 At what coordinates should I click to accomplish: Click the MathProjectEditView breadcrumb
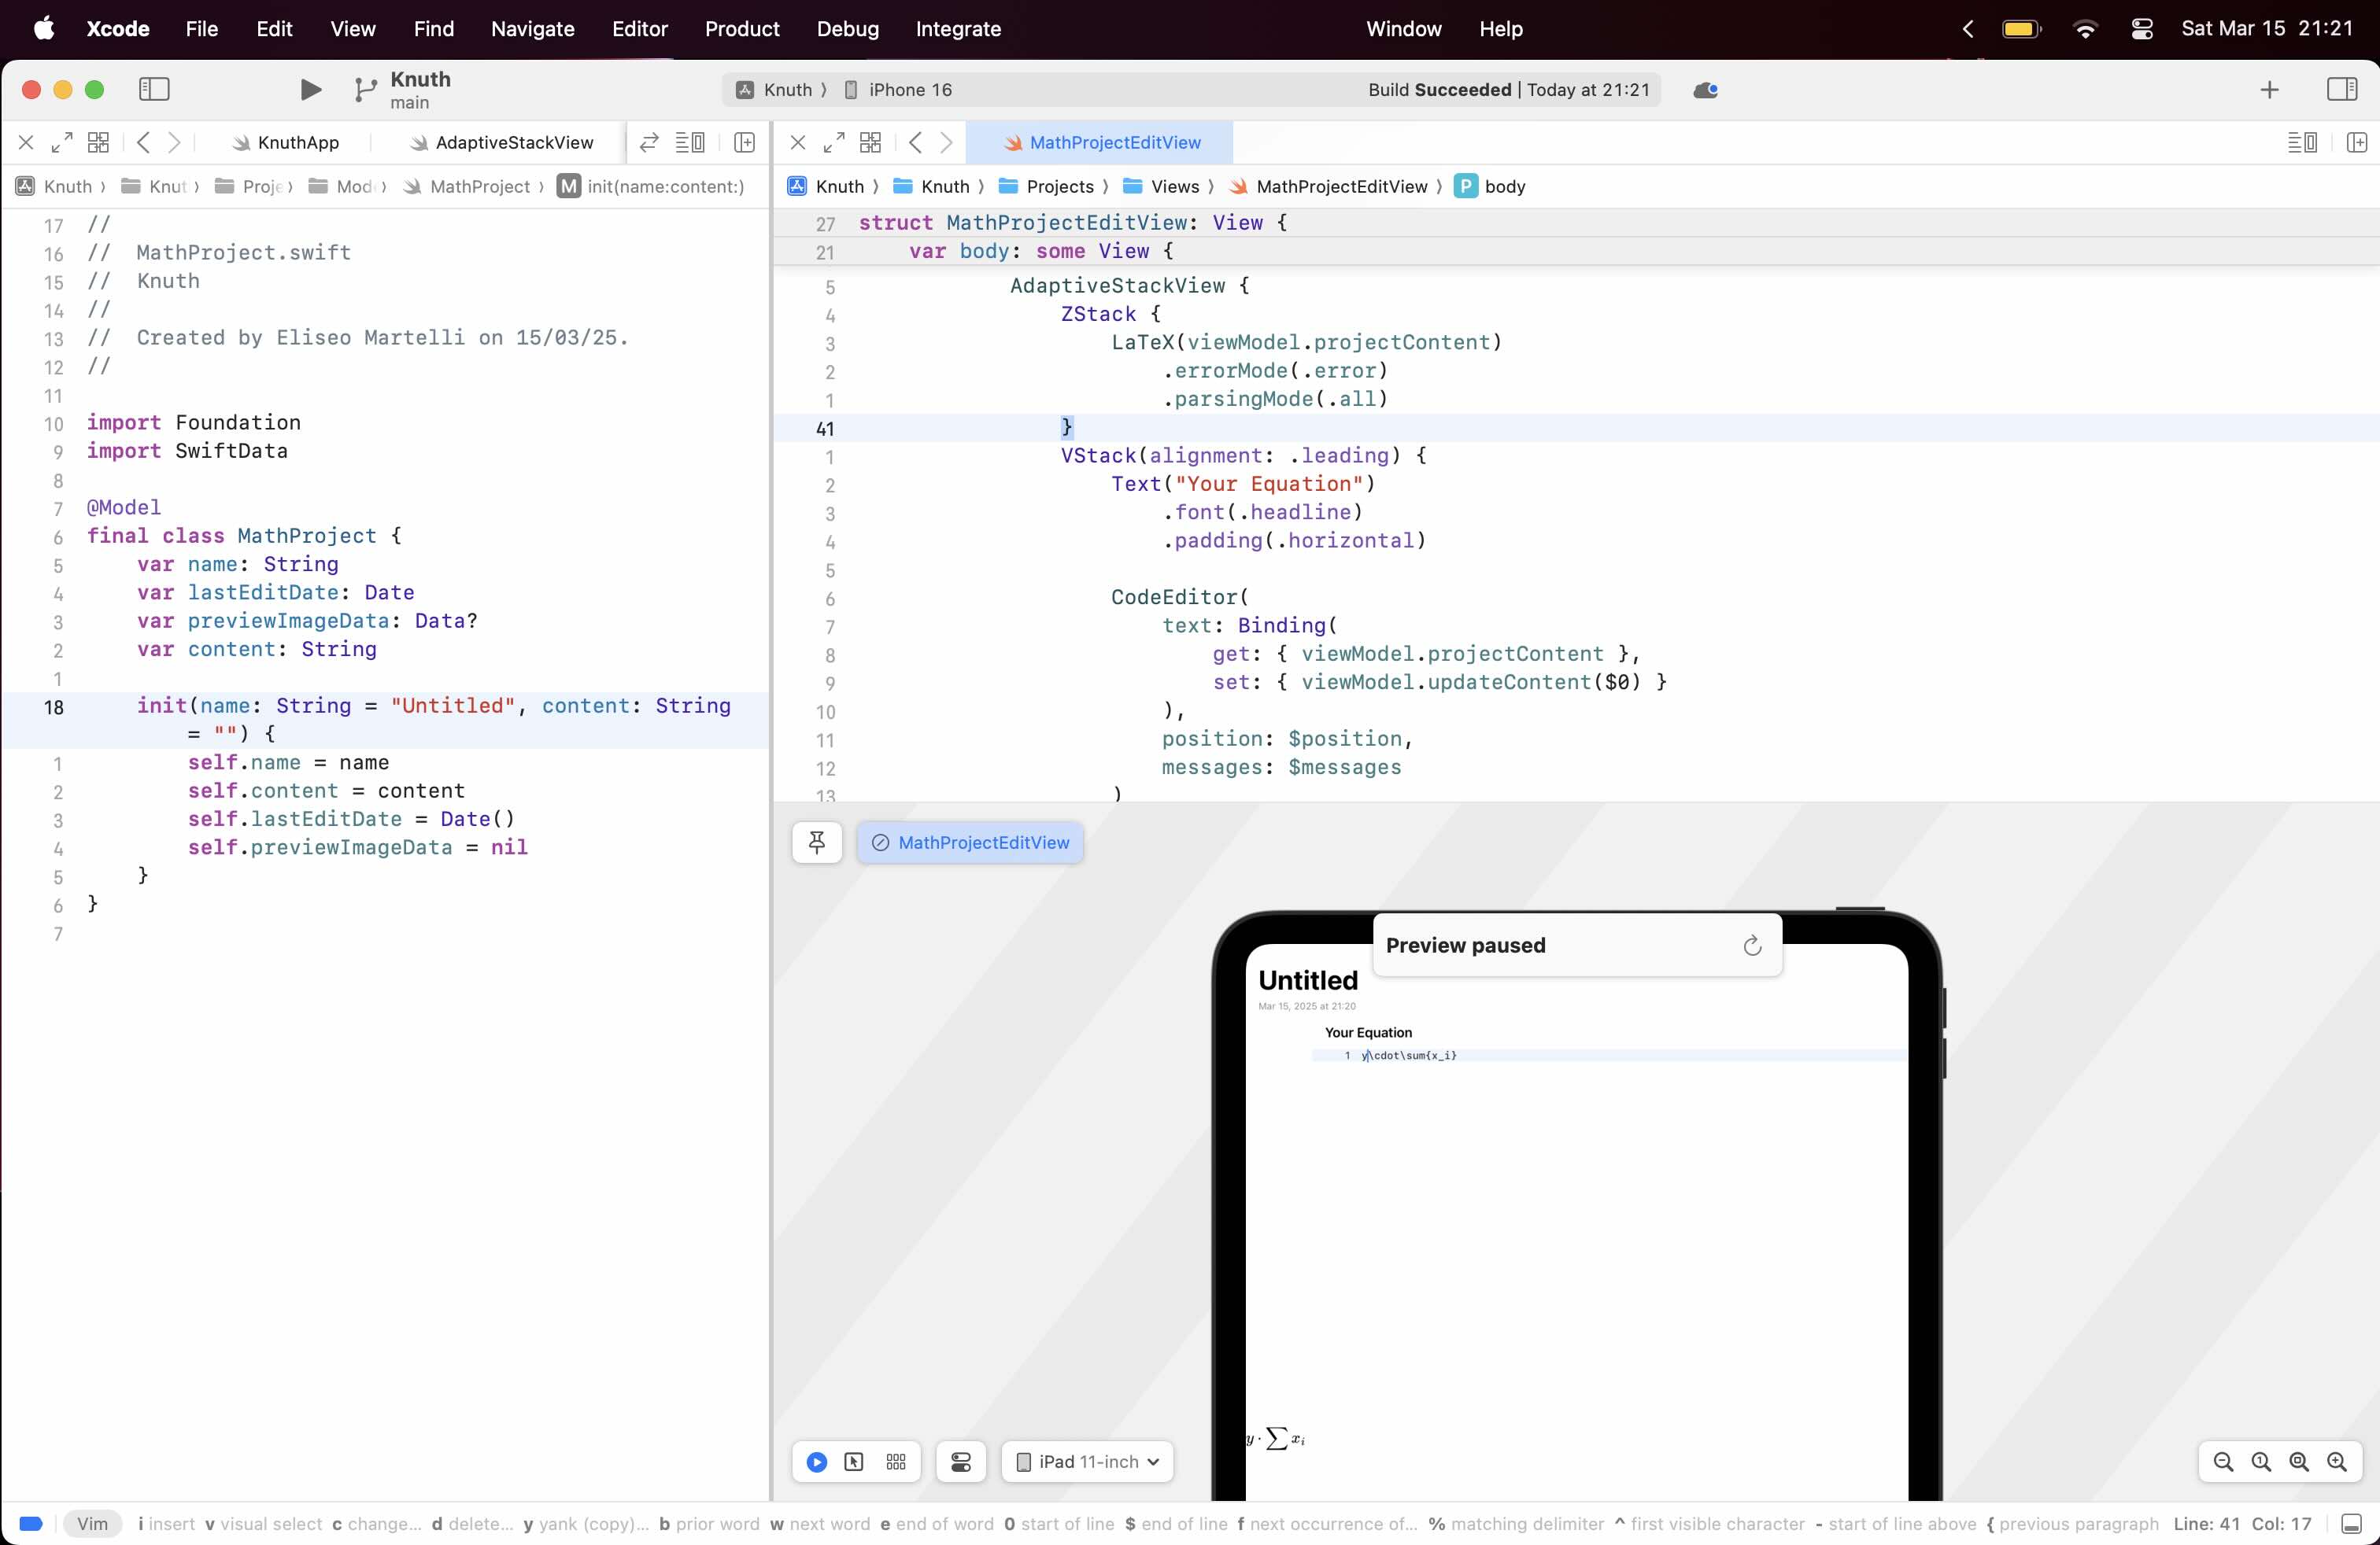(x=1341, y=186)
